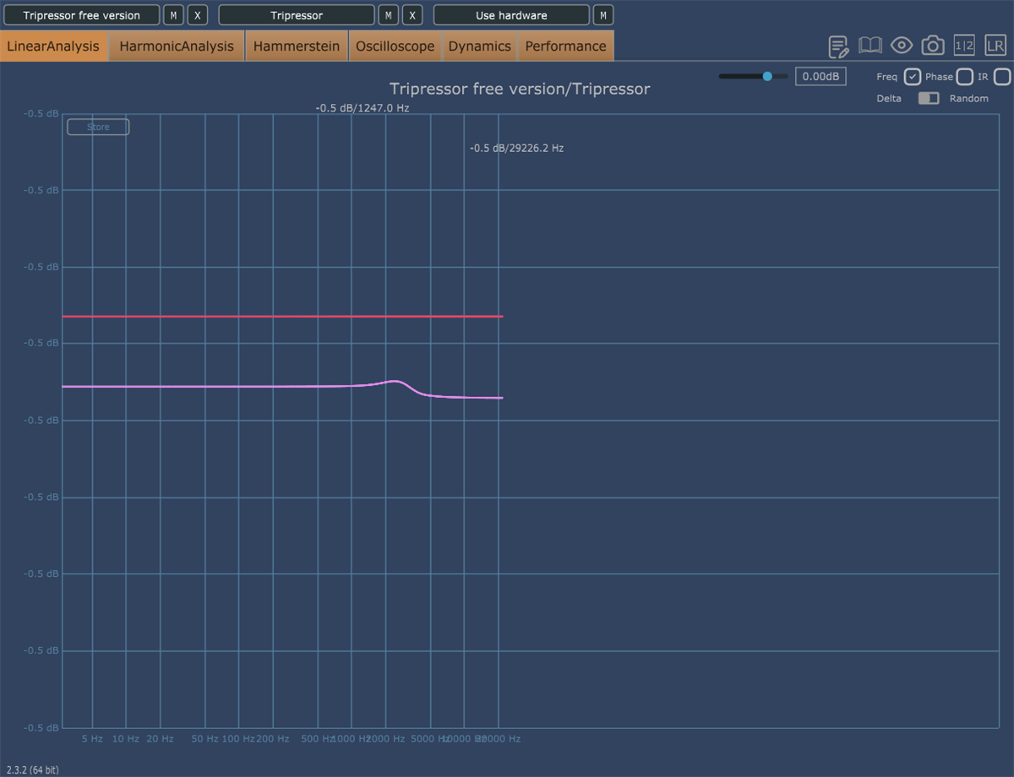Click the -0.5 dB/1247.0 Hz readout

[363, 108]
